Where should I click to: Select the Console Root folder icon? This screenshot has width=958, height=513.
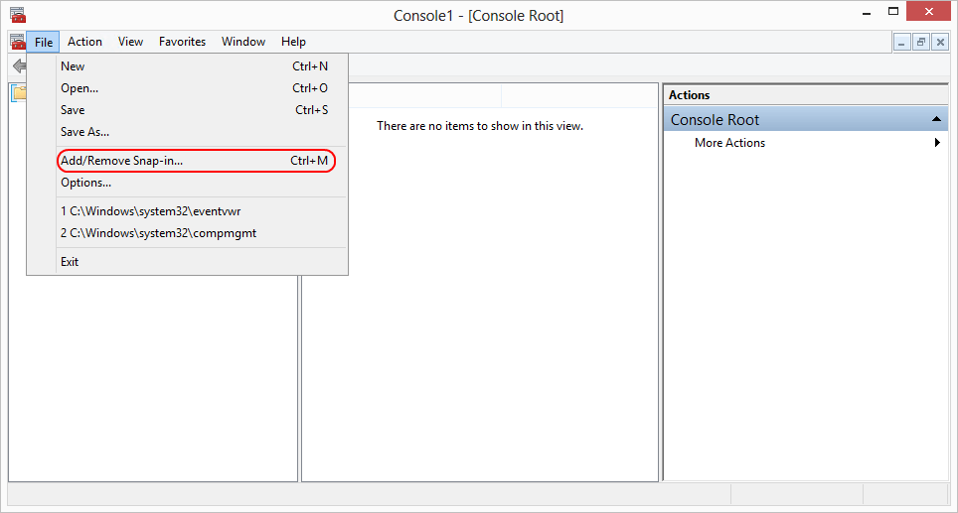pos(19,93)
